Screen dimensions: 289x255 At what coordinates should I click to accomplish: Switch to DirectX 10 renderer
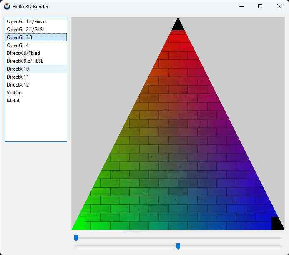[x=18, y=69]
